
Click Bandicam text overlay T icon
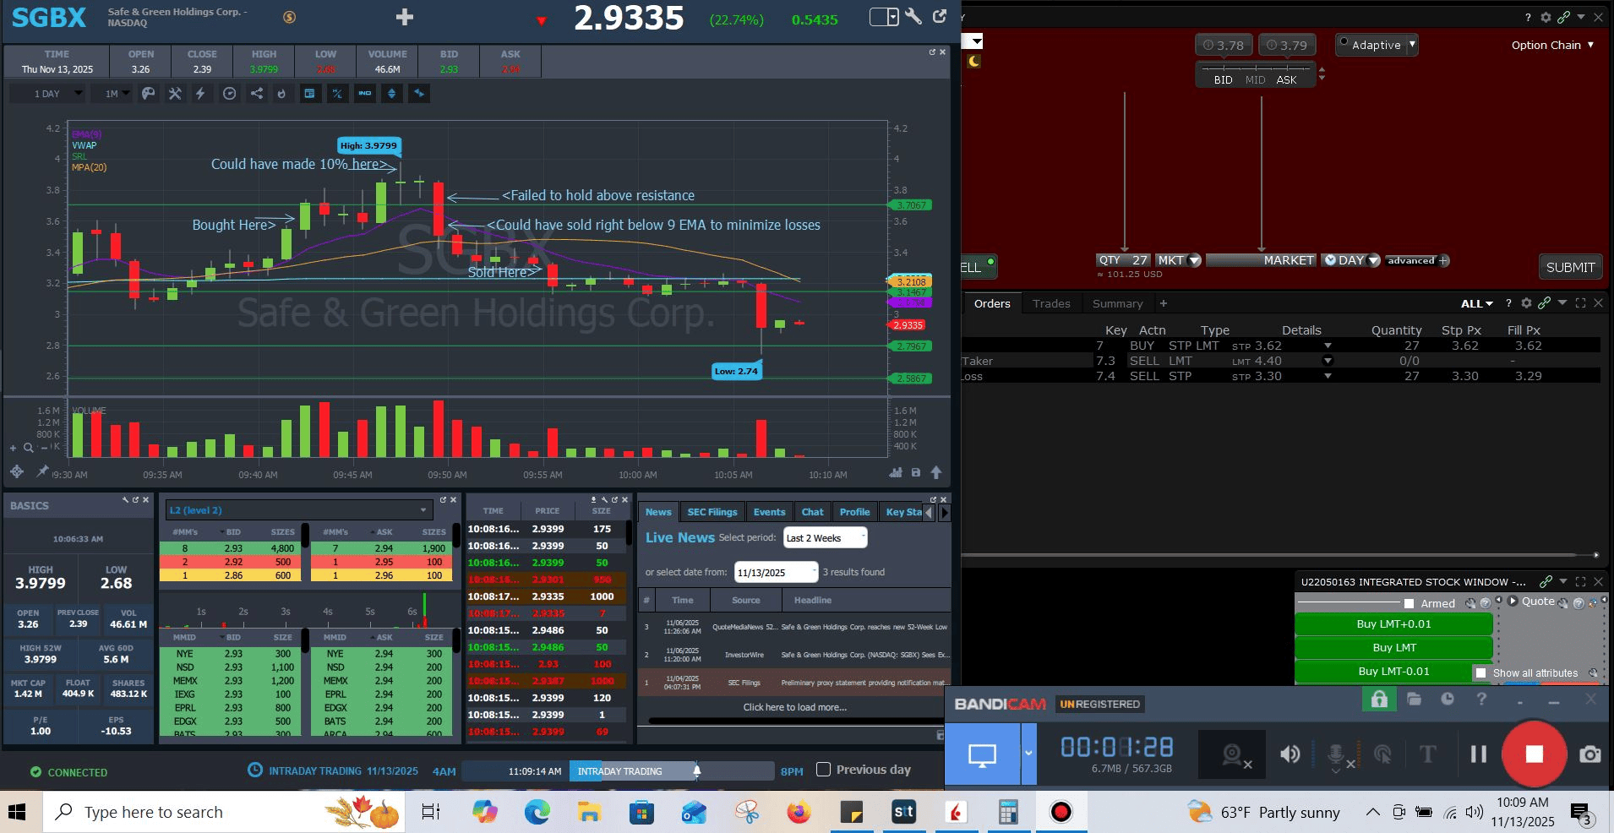(x=1427, y=754)
